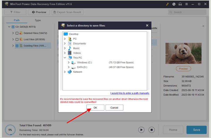Toggle the Existing Files checkbox

click(17, 46)
